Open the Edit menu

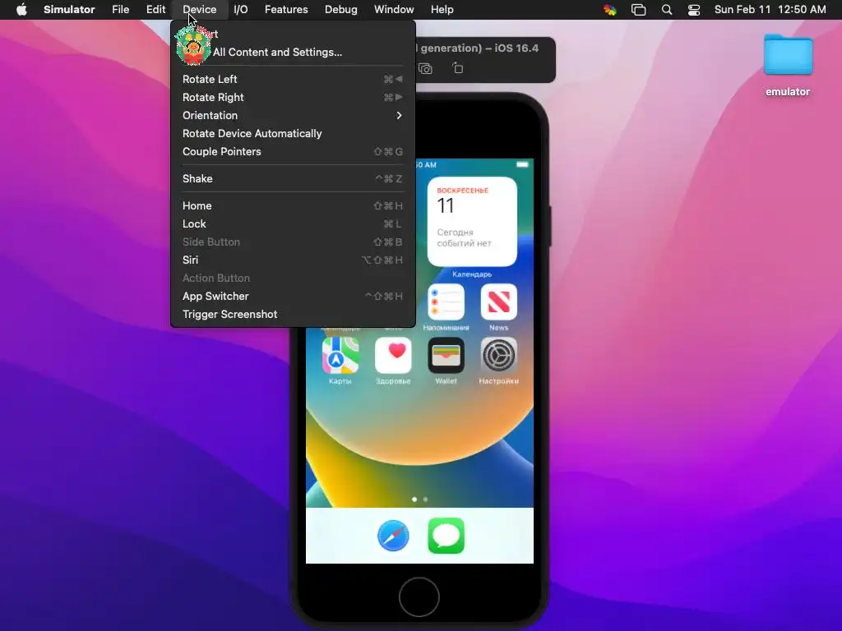pyautogui.click(x=155, y=10)
